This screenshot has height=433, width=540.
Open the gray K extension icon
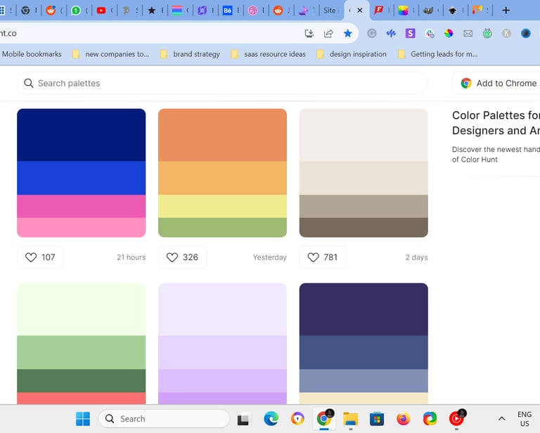click(x=506, y=33)
